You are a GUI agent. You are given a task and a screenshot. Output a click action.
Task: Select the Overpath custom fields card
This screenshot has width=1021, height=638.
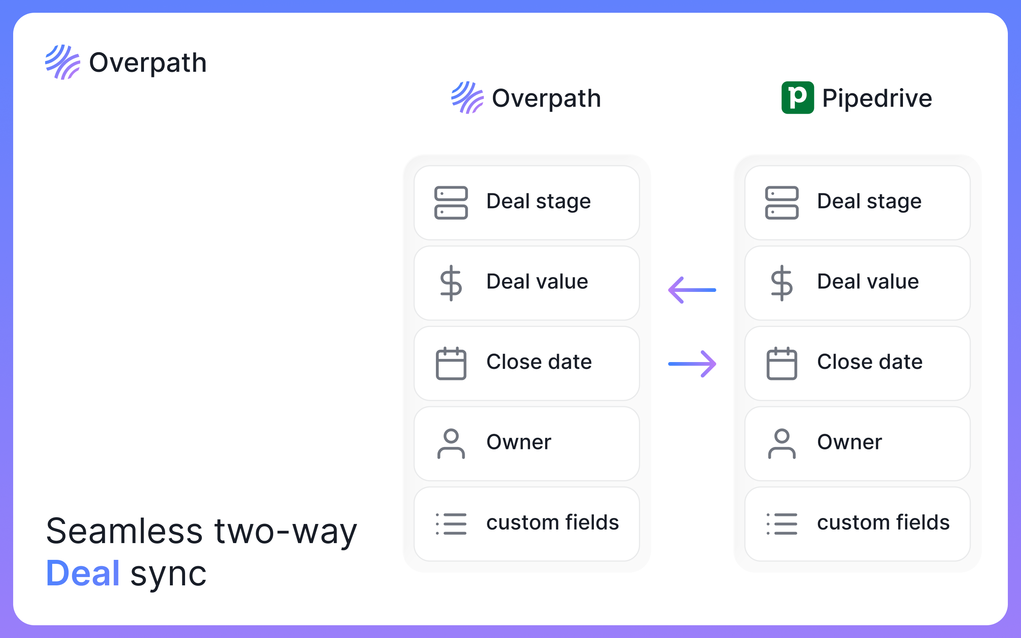526,524
